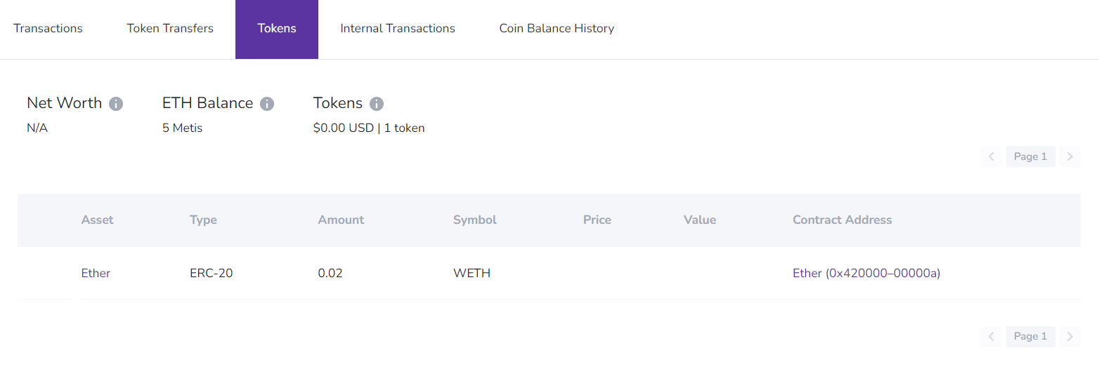1099x367 pixels.
Task: Open Internal Transactions tab
Action: coord(398,29)
